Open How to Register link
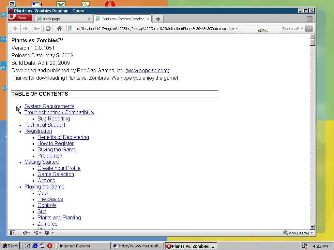 55,143
